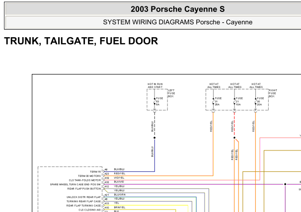The height and width of the screenshot is (212, 301).
Task: Select the Fuse 63 5A symbol
Action: 154,101
